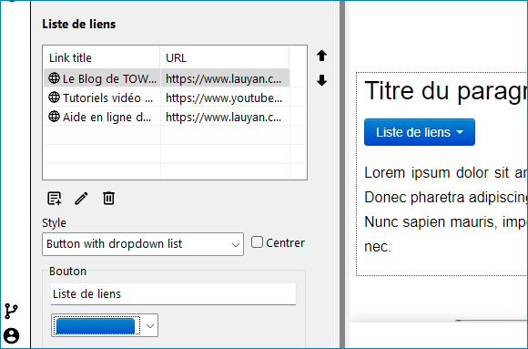Viewport: 528px width, 349px height.
Task: Delete selected link with trash icon
Action: [x=108, y=199]
